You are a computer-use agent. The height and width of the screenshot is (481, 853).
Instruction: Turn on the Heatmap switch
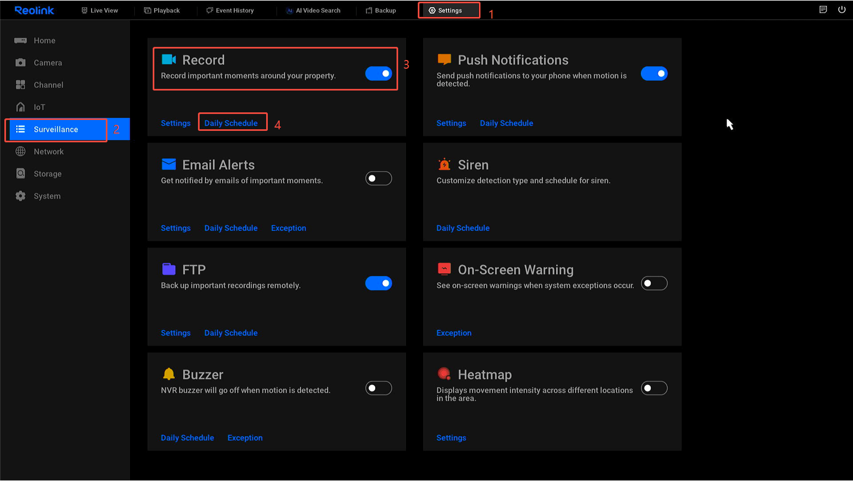pyautogui.click(x=654, y=388)
